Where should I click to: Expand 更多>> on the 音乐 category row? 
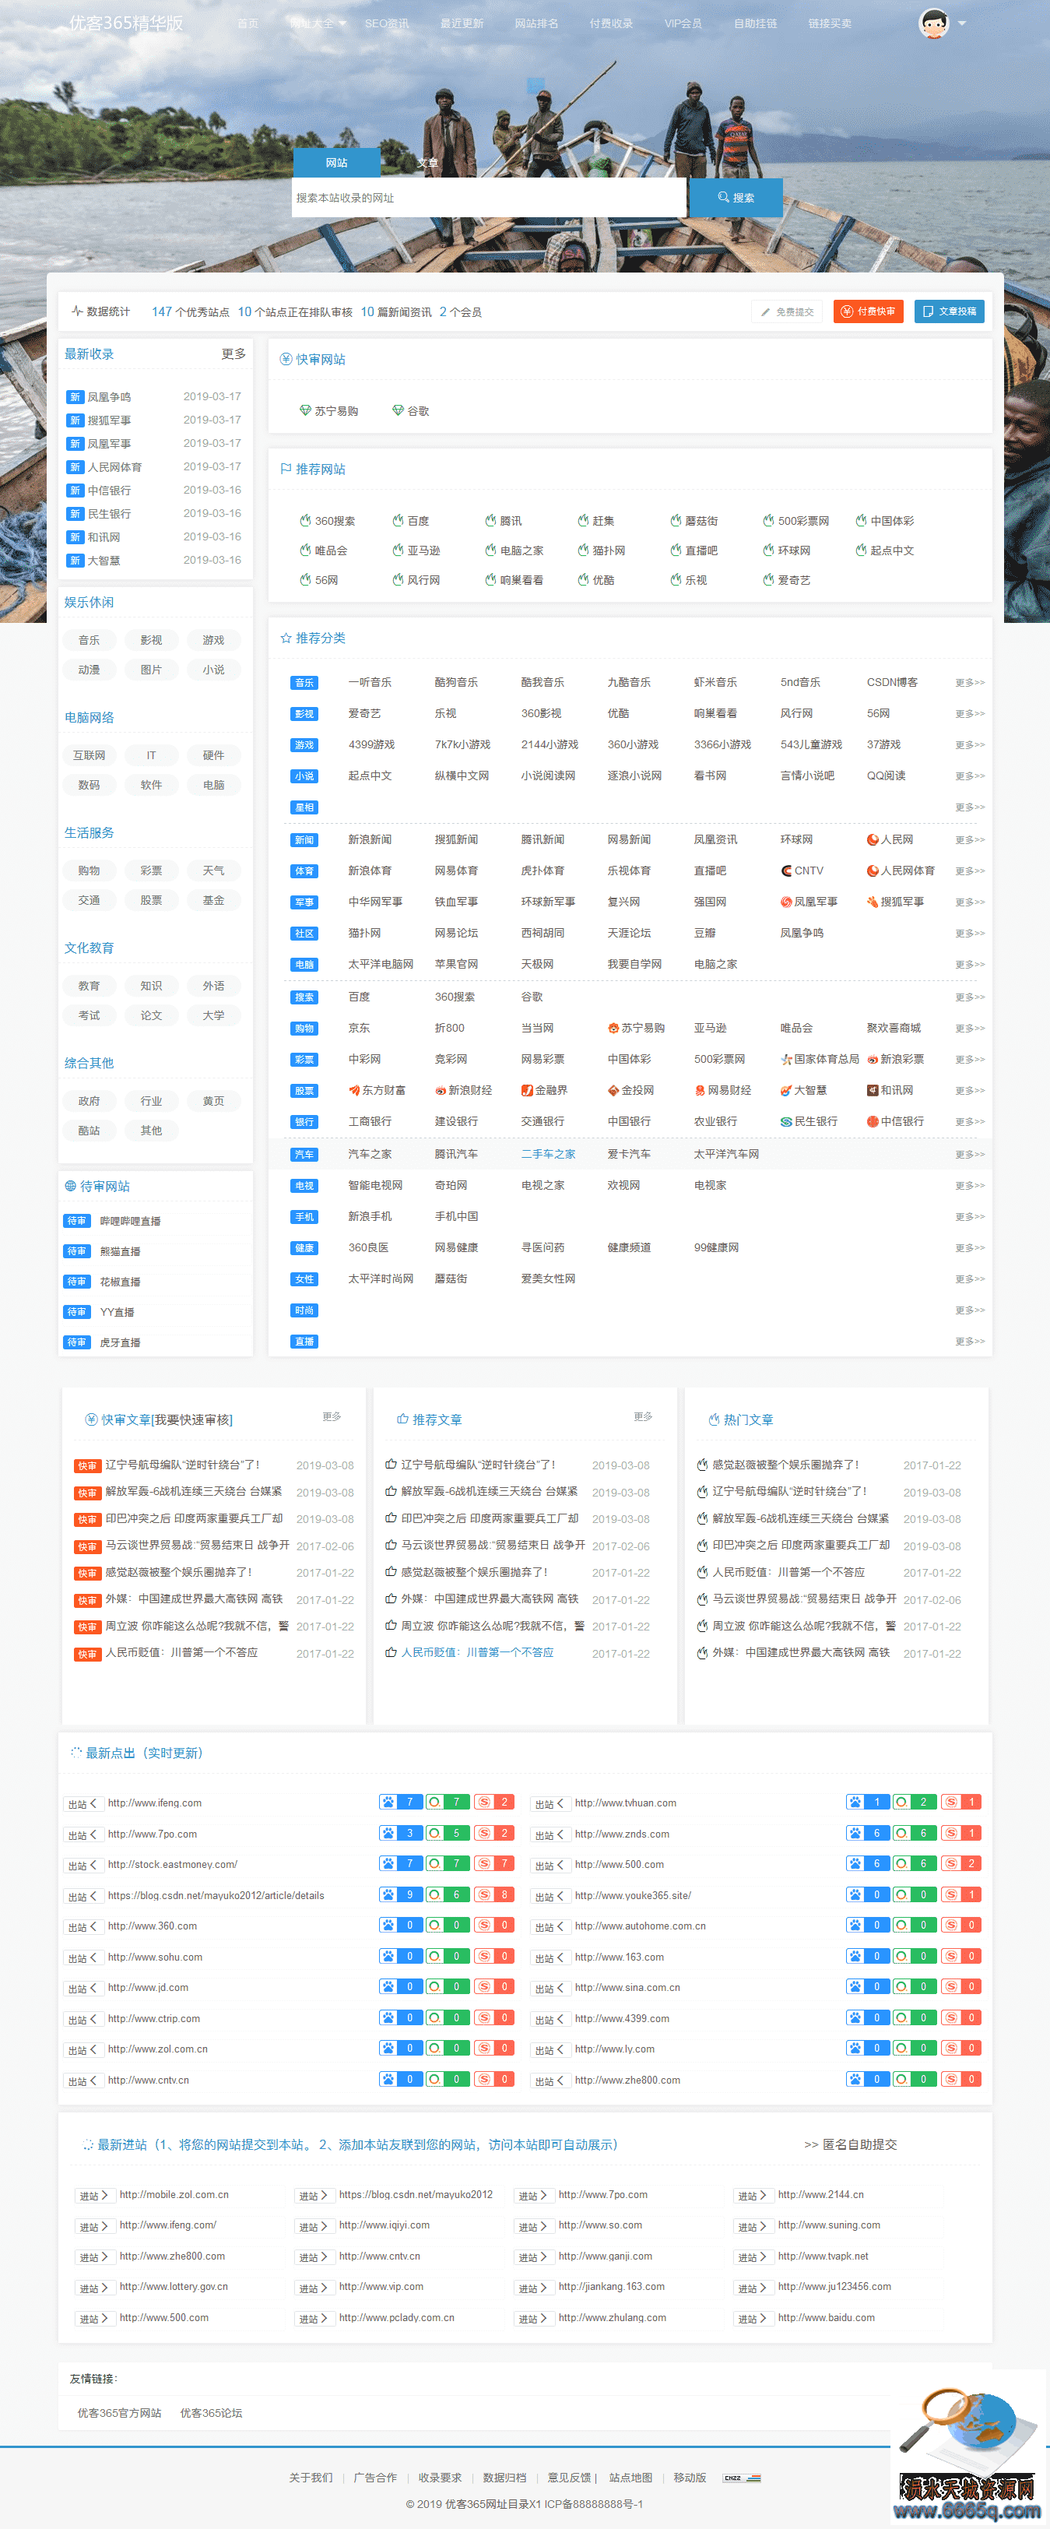[x=970, y=682]
